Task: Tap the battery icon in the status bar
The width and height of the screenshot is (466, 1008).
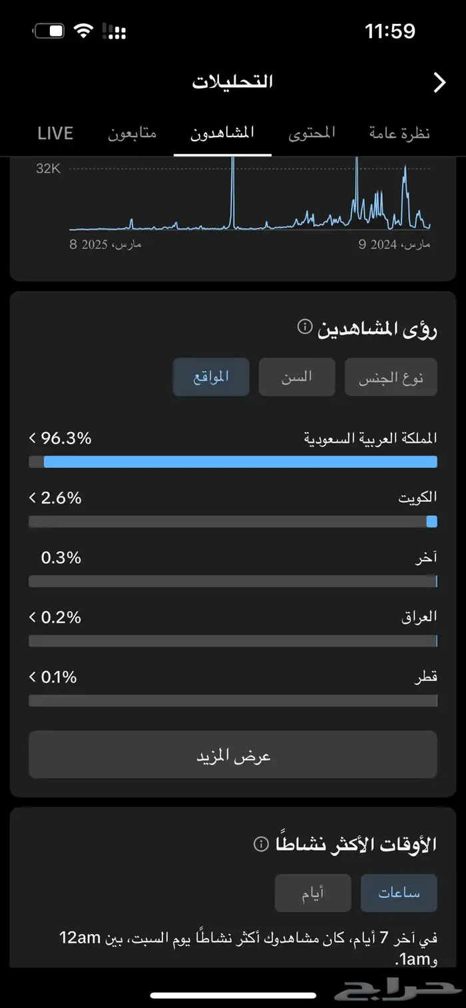Action: (x=49, y=31)
